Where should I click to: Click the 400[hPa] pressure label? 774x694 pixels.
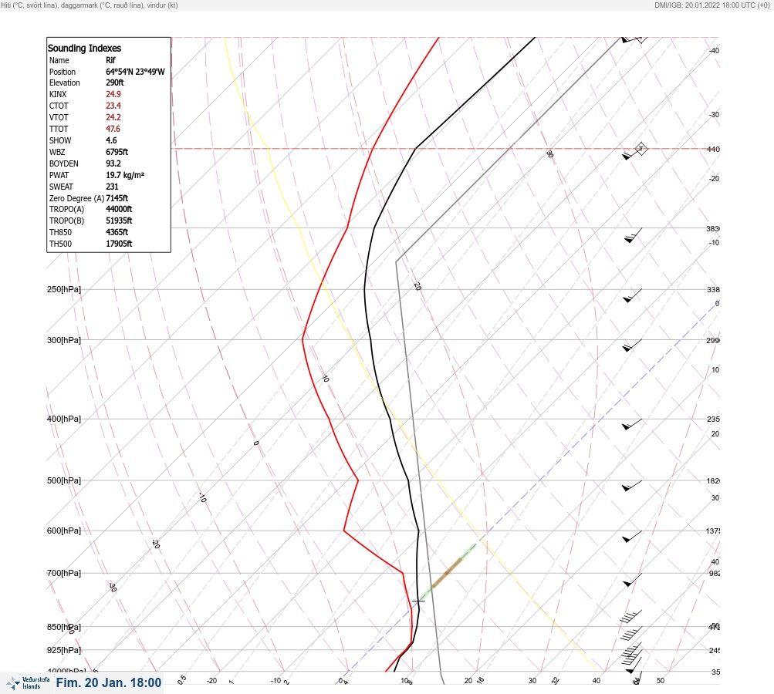[x=64, y=419]
